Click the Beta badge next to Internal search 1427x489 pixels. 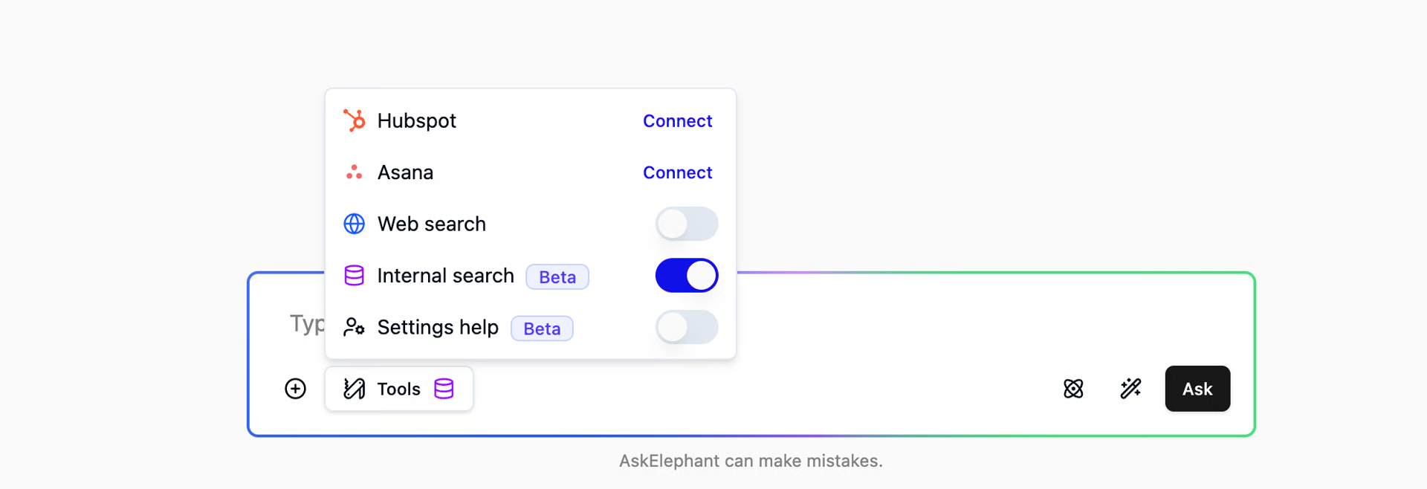[557, 276]
